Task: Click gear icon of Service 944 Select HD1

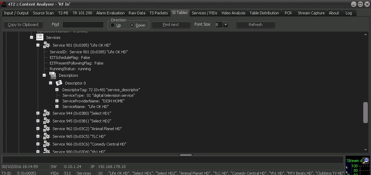Action: tap(47, 113)
